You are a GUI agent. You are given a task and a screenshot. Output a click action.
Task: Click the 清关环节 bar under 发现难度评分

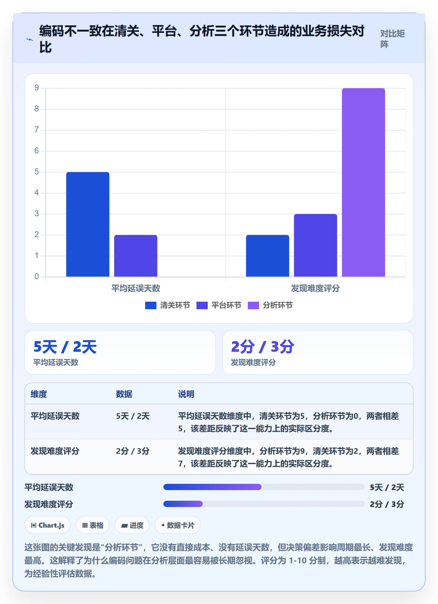click(267, 256)
